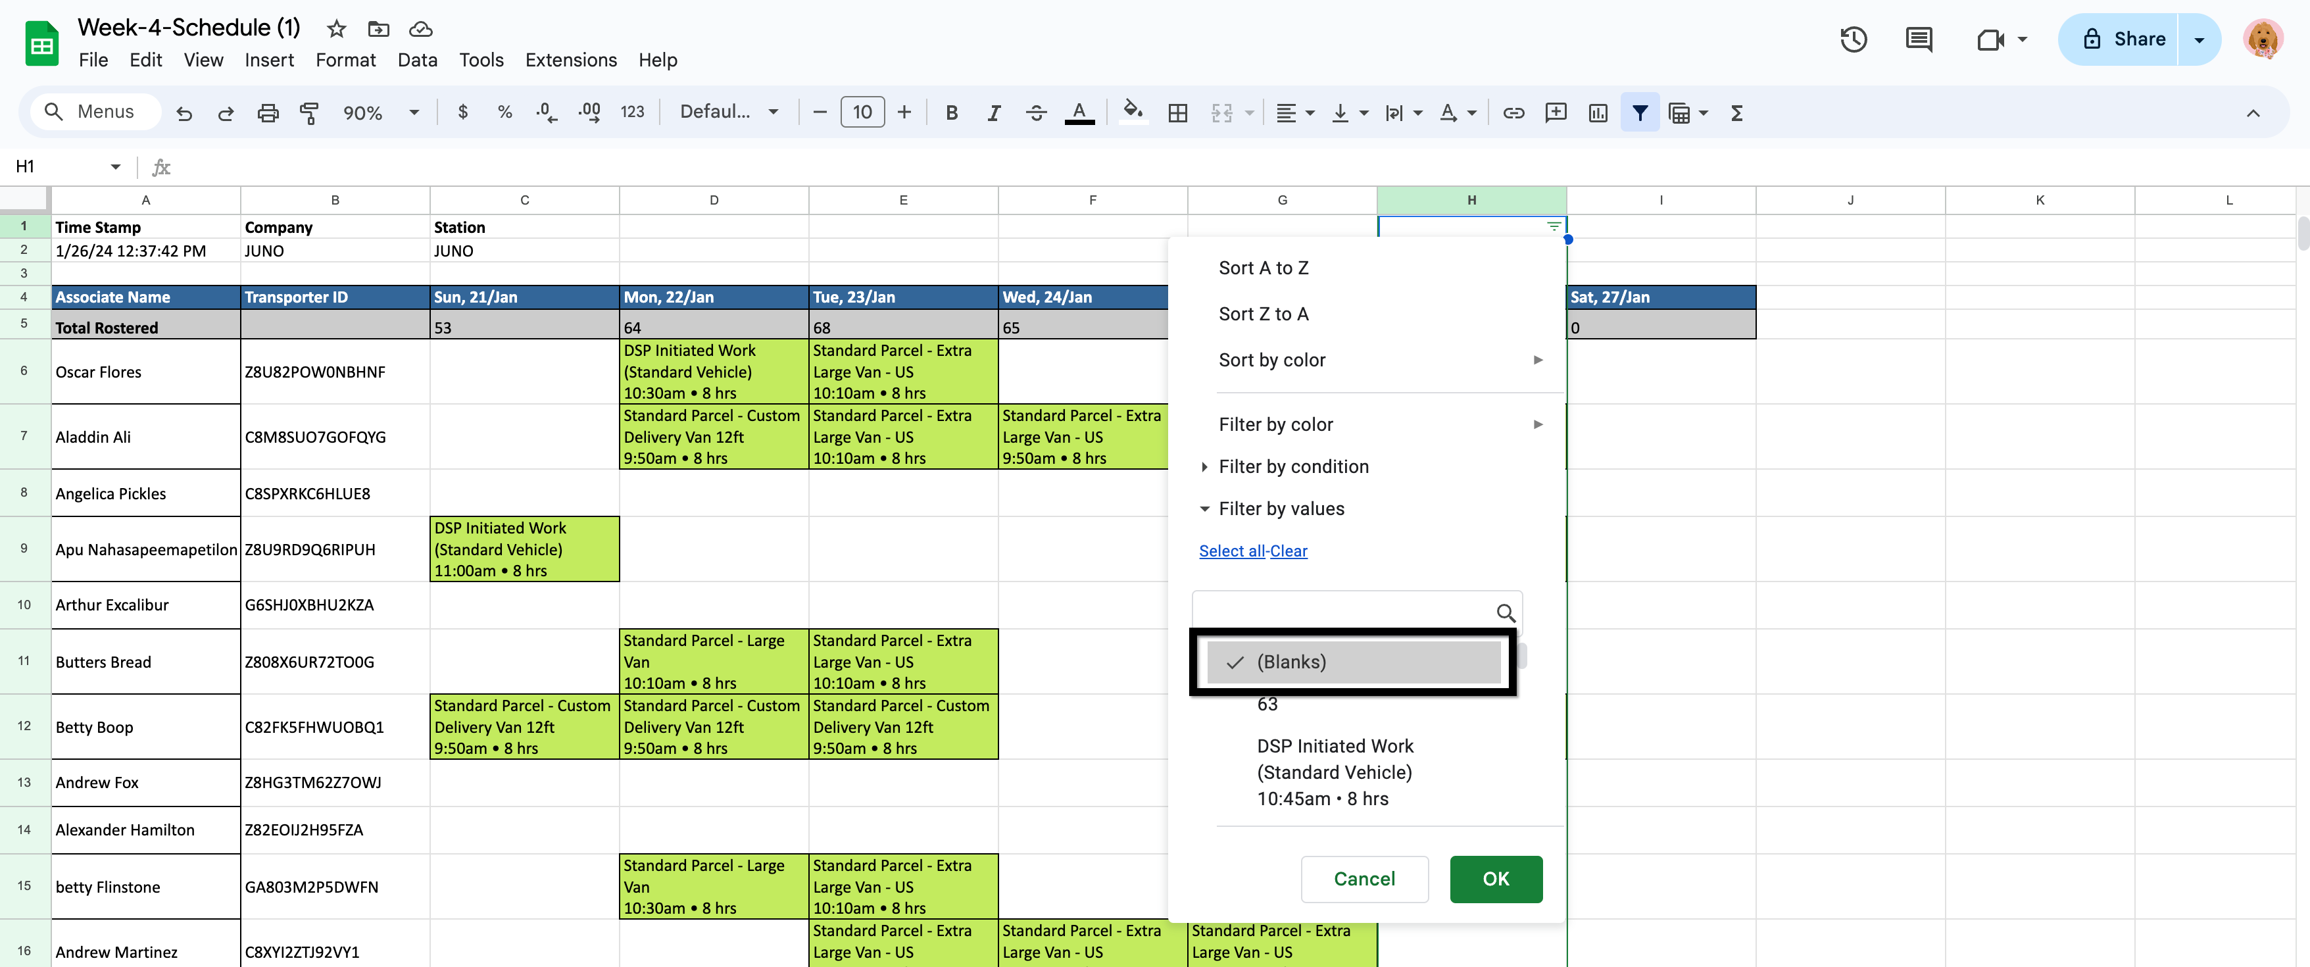The image size is (2310, 967).
Task: Click the paint format icon
Action: 309,113
